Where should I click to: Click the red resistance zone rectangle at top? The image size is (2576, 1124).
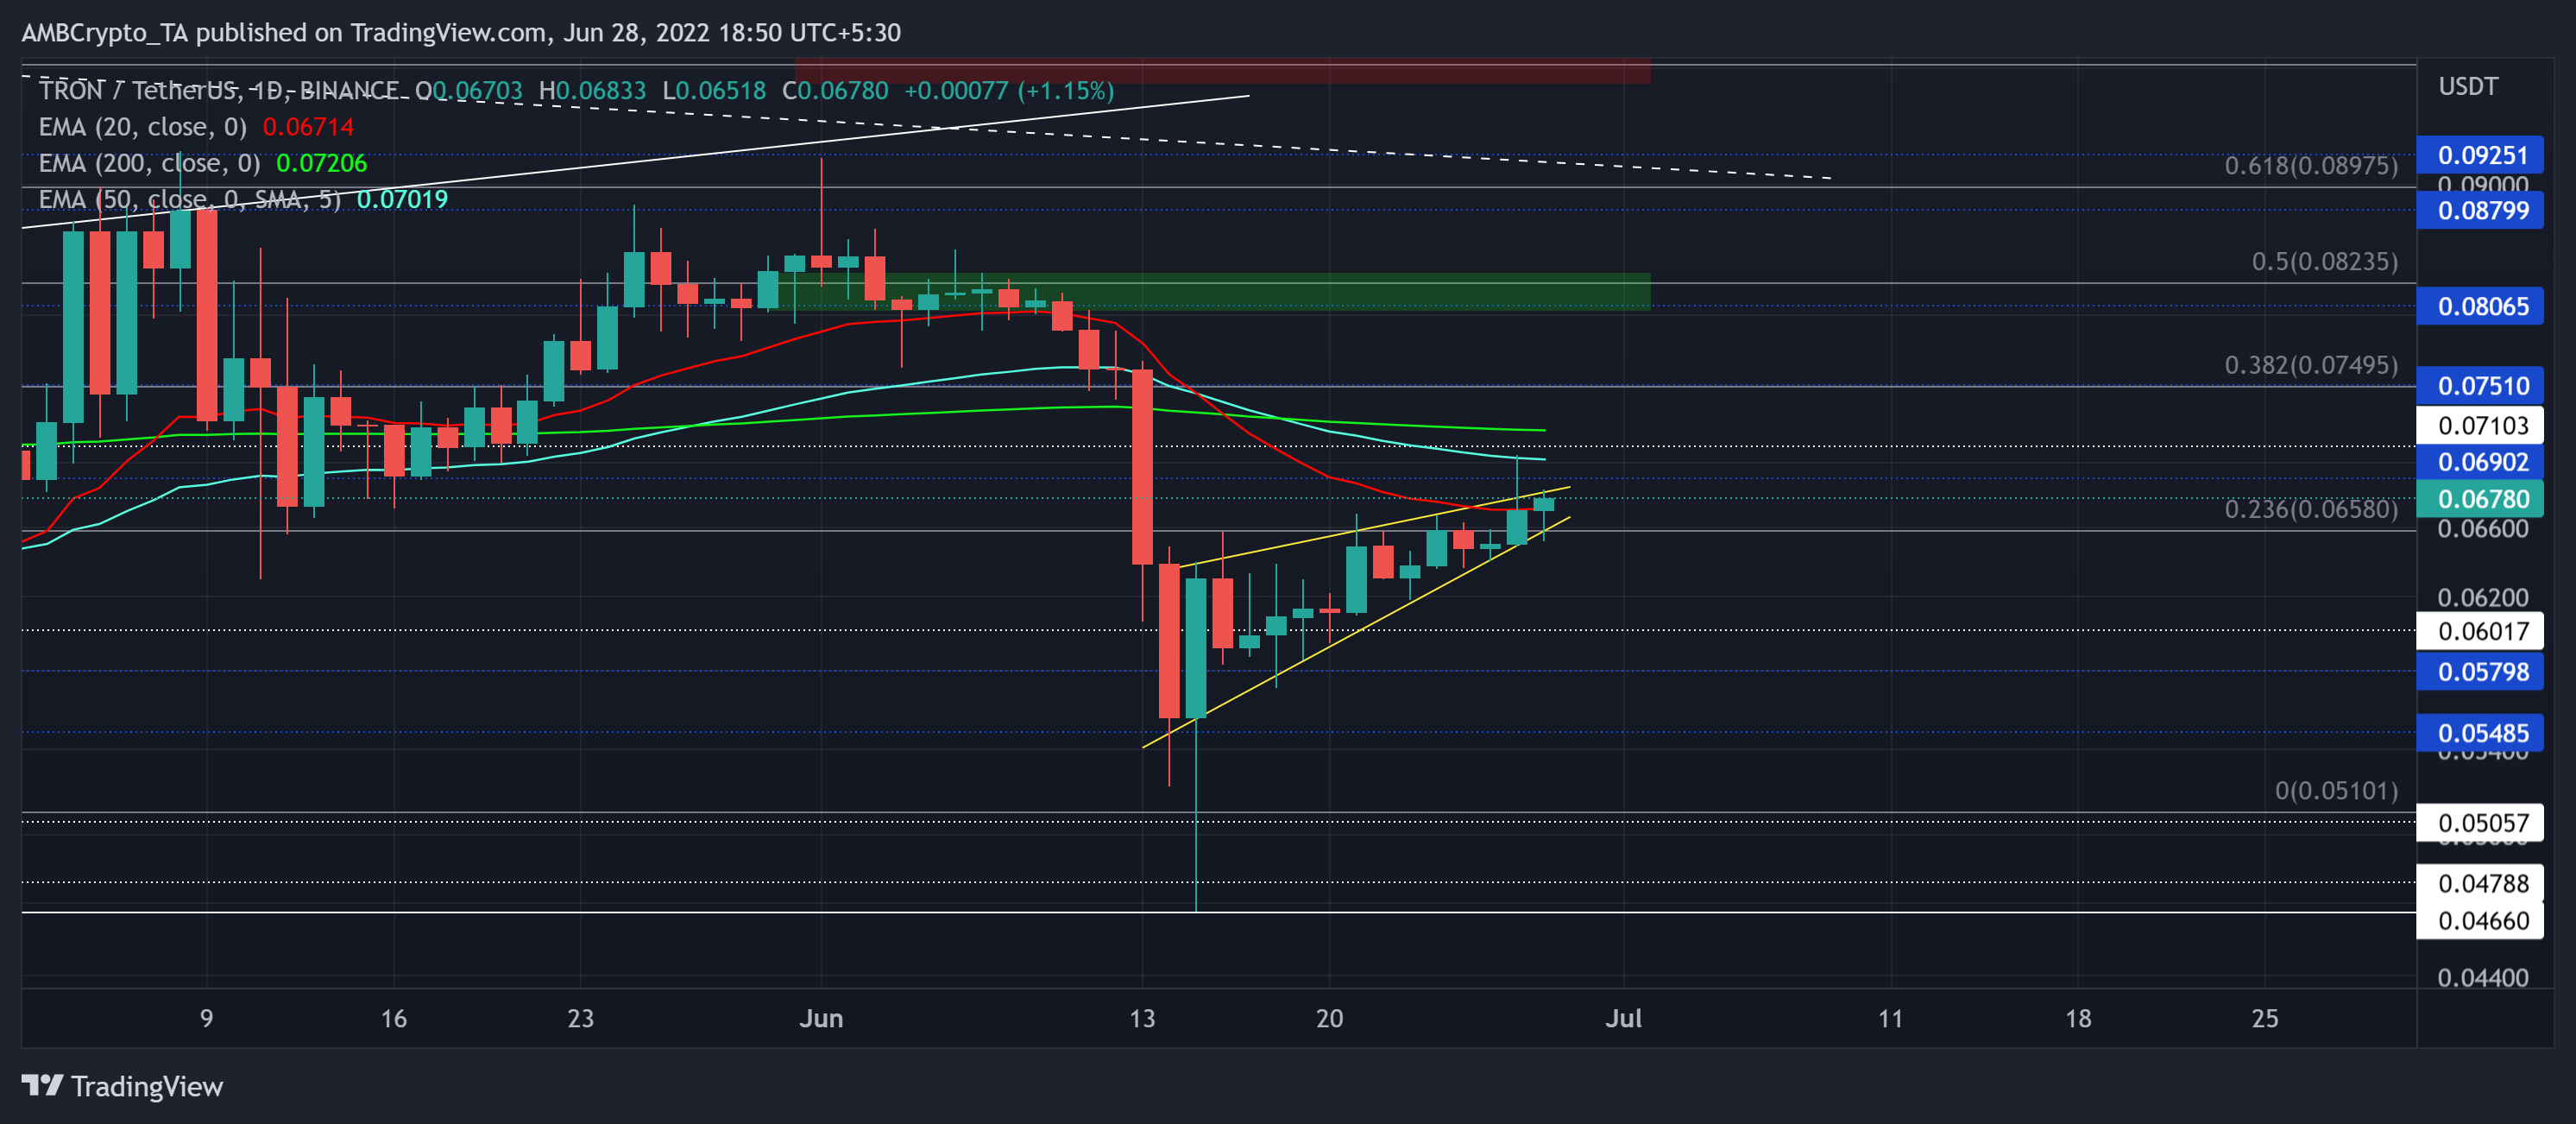pos(1223,72)
